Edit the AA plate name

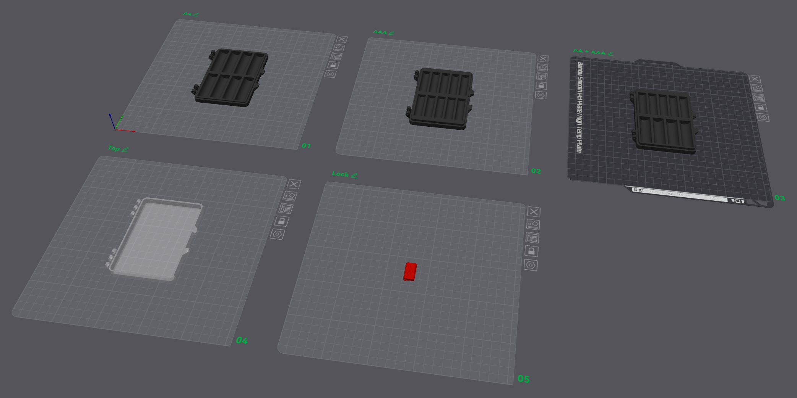[x=196, y=15]
